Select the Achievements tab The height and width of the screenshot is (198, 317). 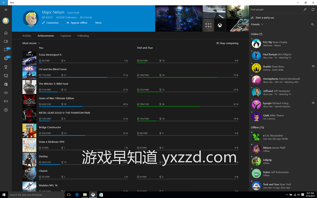point(46,36)
